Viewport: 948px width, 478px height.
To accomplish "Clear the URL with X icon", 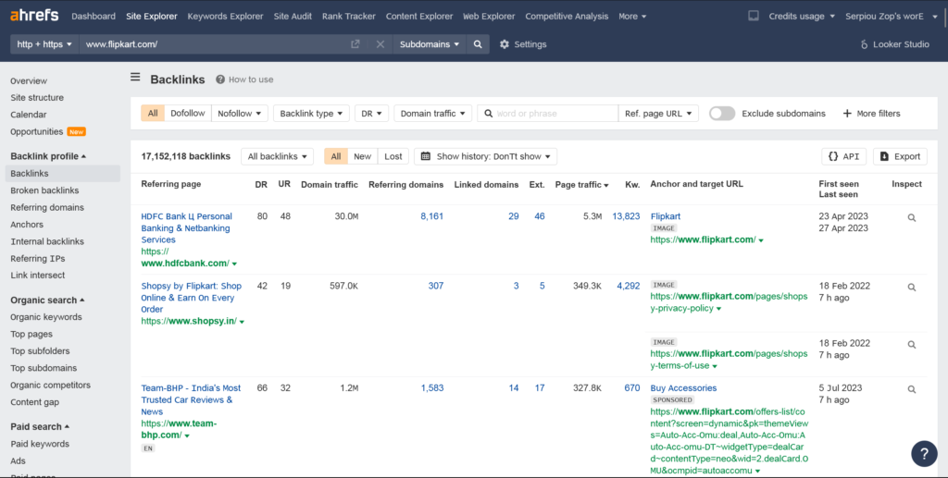I will tap(380, 44).
